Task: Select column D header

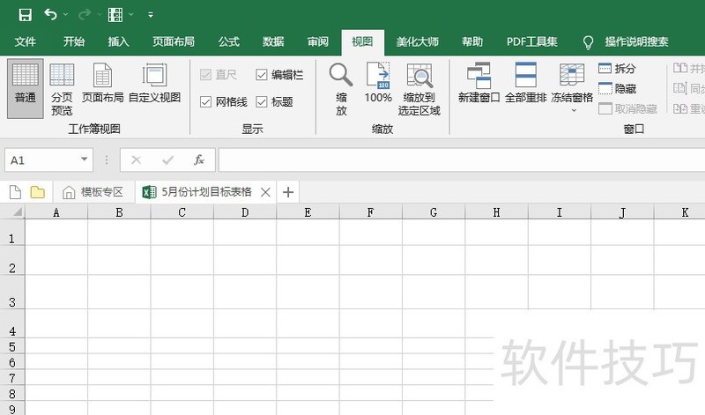Action: click(245, 212)
